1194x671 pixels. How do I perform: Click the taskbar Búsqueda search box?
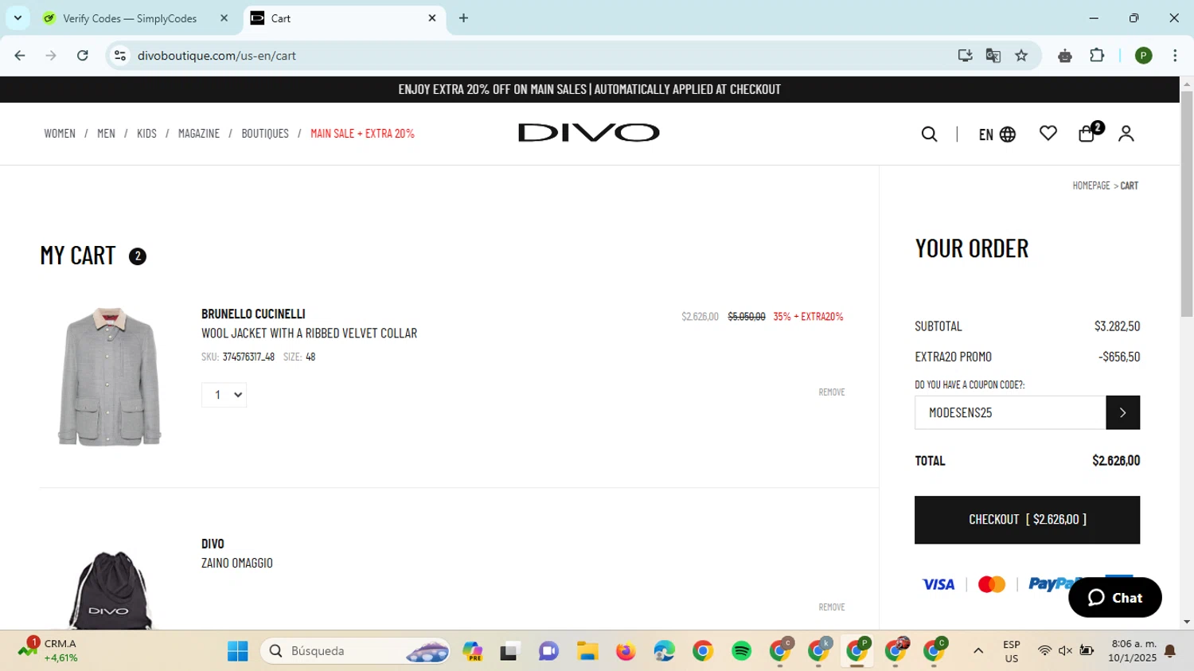tap(355, 651)
